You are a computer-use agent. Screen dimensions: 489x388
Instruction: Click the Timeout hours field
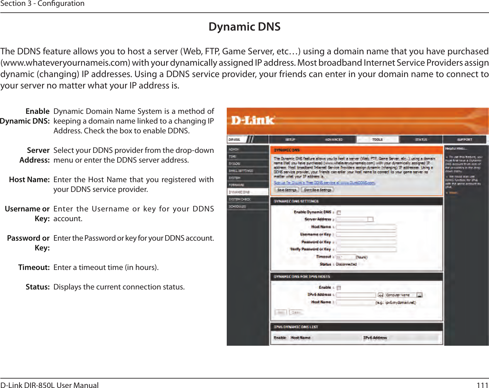coord(346,257)
